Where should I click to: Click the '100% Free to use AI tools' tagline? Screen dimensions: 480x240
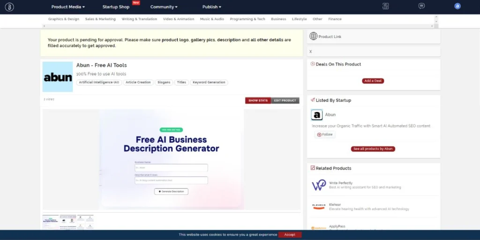(101, 74)
